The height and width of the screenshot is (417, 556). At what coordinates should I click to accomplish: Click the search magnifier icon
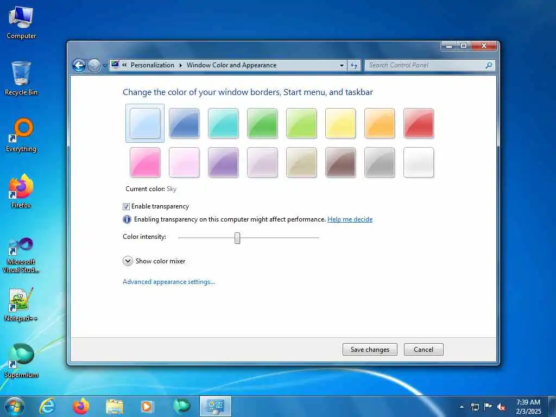click(489, 65)
